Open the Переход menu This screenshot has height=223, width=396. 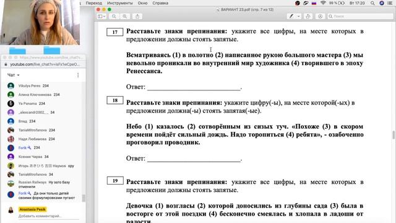(93, 3)
